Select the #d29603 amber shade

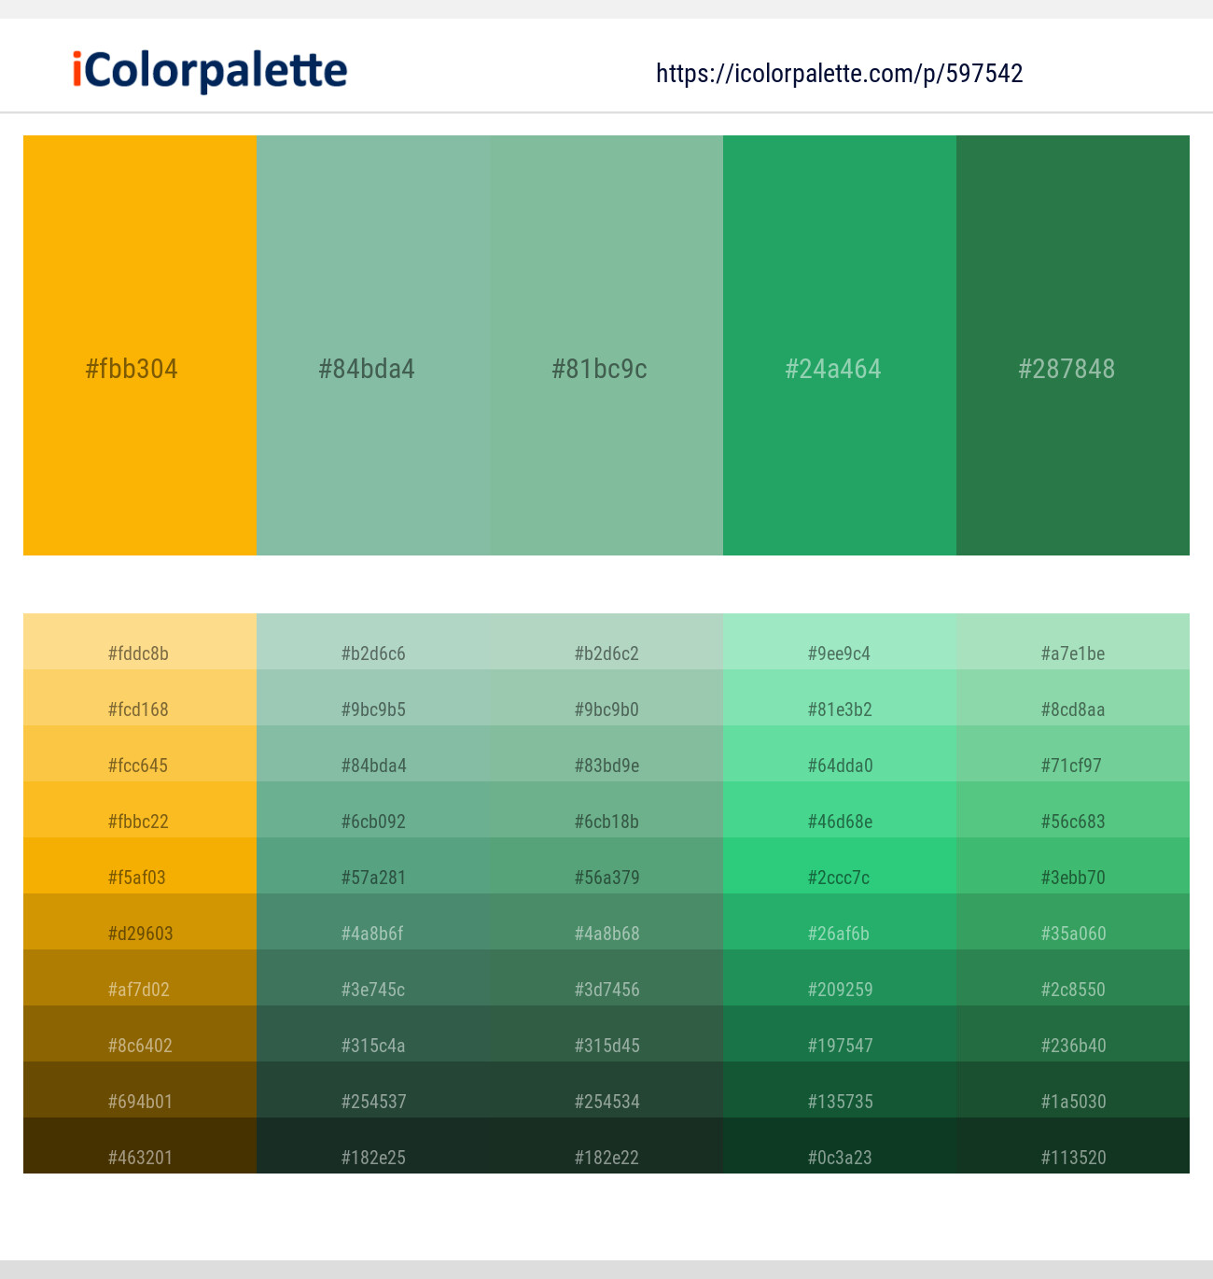coord(140,921)
